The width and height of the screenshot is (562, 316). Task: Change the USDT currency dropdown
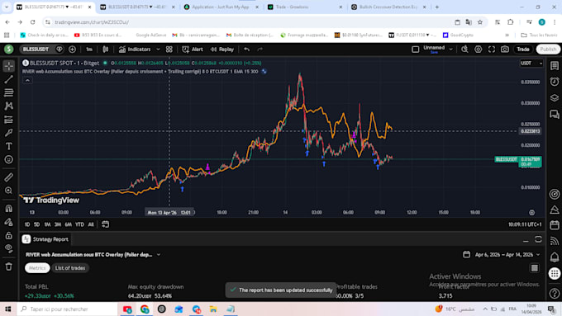tap(531, 64)
